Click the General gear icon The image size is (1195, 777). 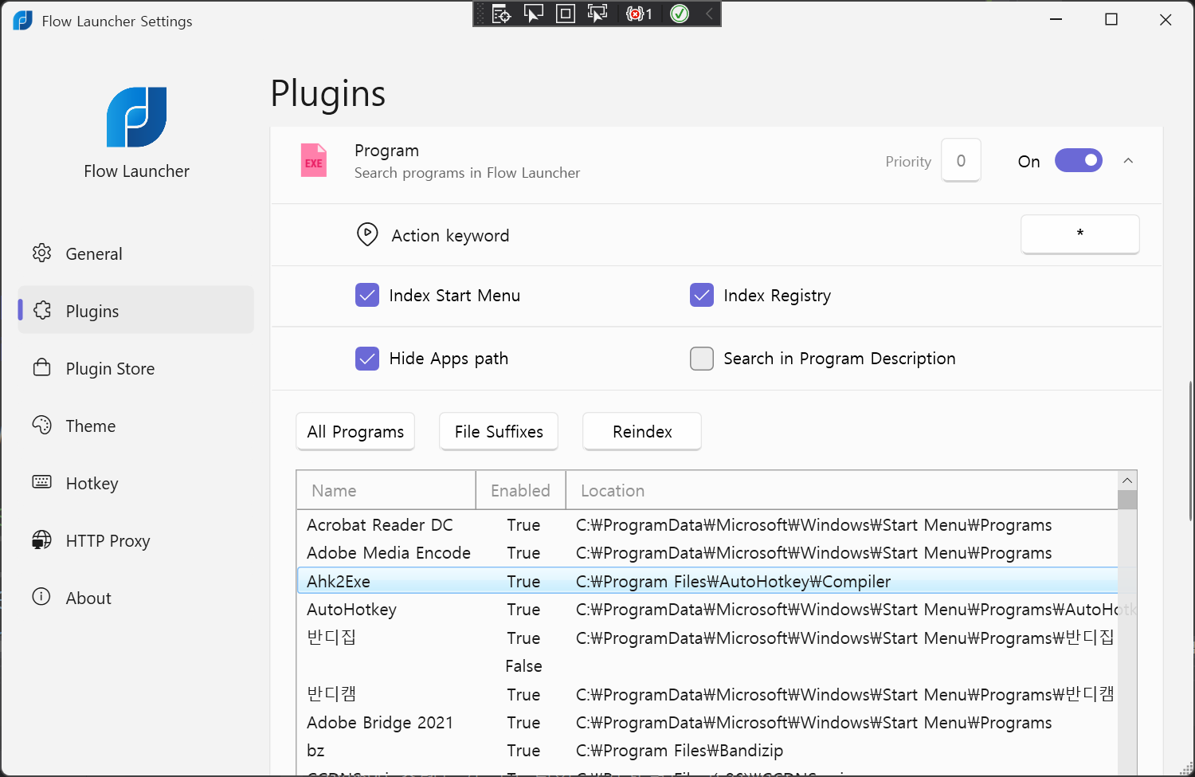[41, 253]
